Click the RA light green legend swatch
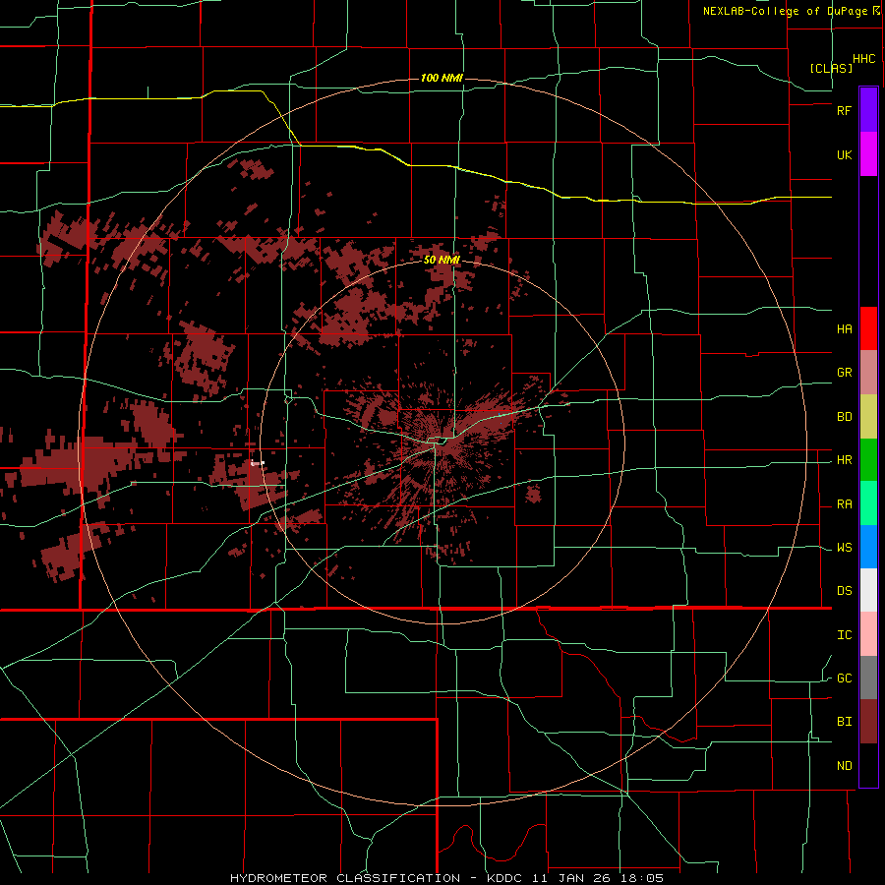This screenshot has height=885, width=885. [868, 503]
